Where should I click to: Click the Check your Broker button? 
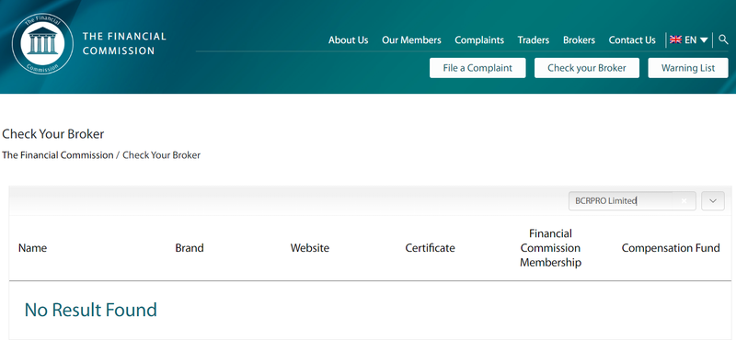point(587,68)
